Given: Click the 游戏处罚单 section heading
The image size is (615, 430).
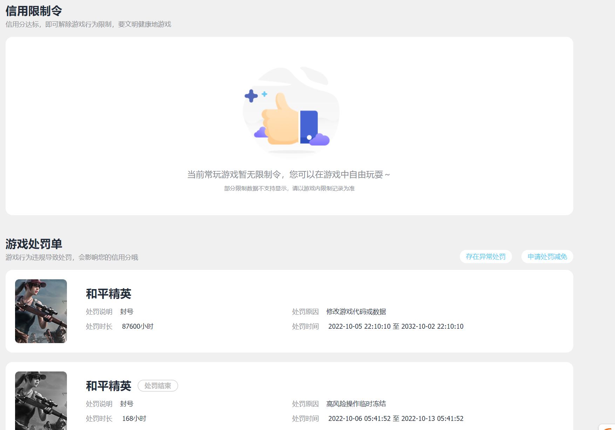Looking at the screenshot, I should (x=33, y=245).
